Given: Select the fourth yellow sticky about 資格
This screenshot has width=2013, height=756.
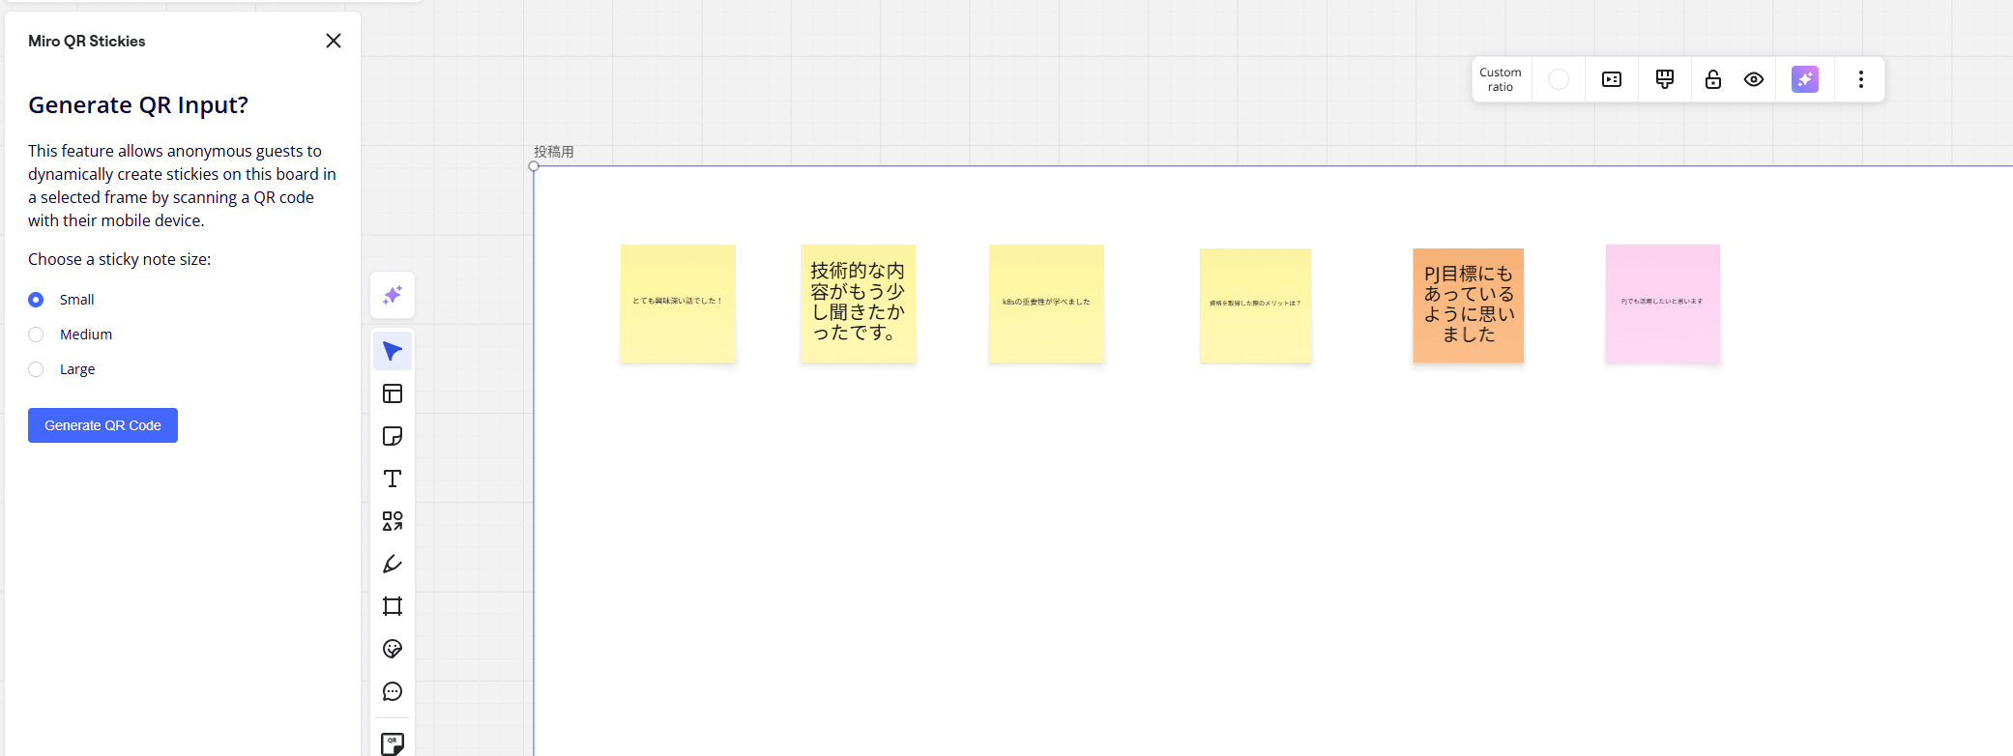Looking at the screenshot, I should click(1255, 305).
